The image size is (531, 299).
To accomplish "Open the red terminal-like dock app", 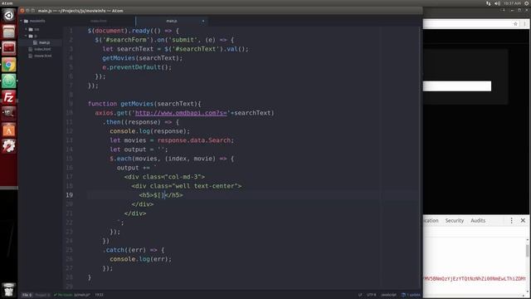I will click(x=9, y=48).
